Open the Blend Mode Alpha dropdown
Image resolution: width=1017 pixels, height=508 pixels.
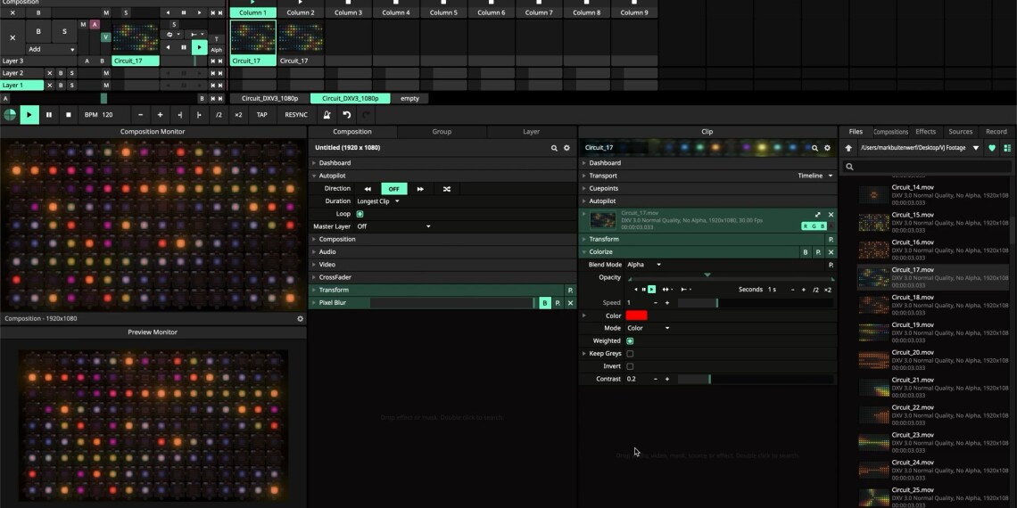(644, 265)
